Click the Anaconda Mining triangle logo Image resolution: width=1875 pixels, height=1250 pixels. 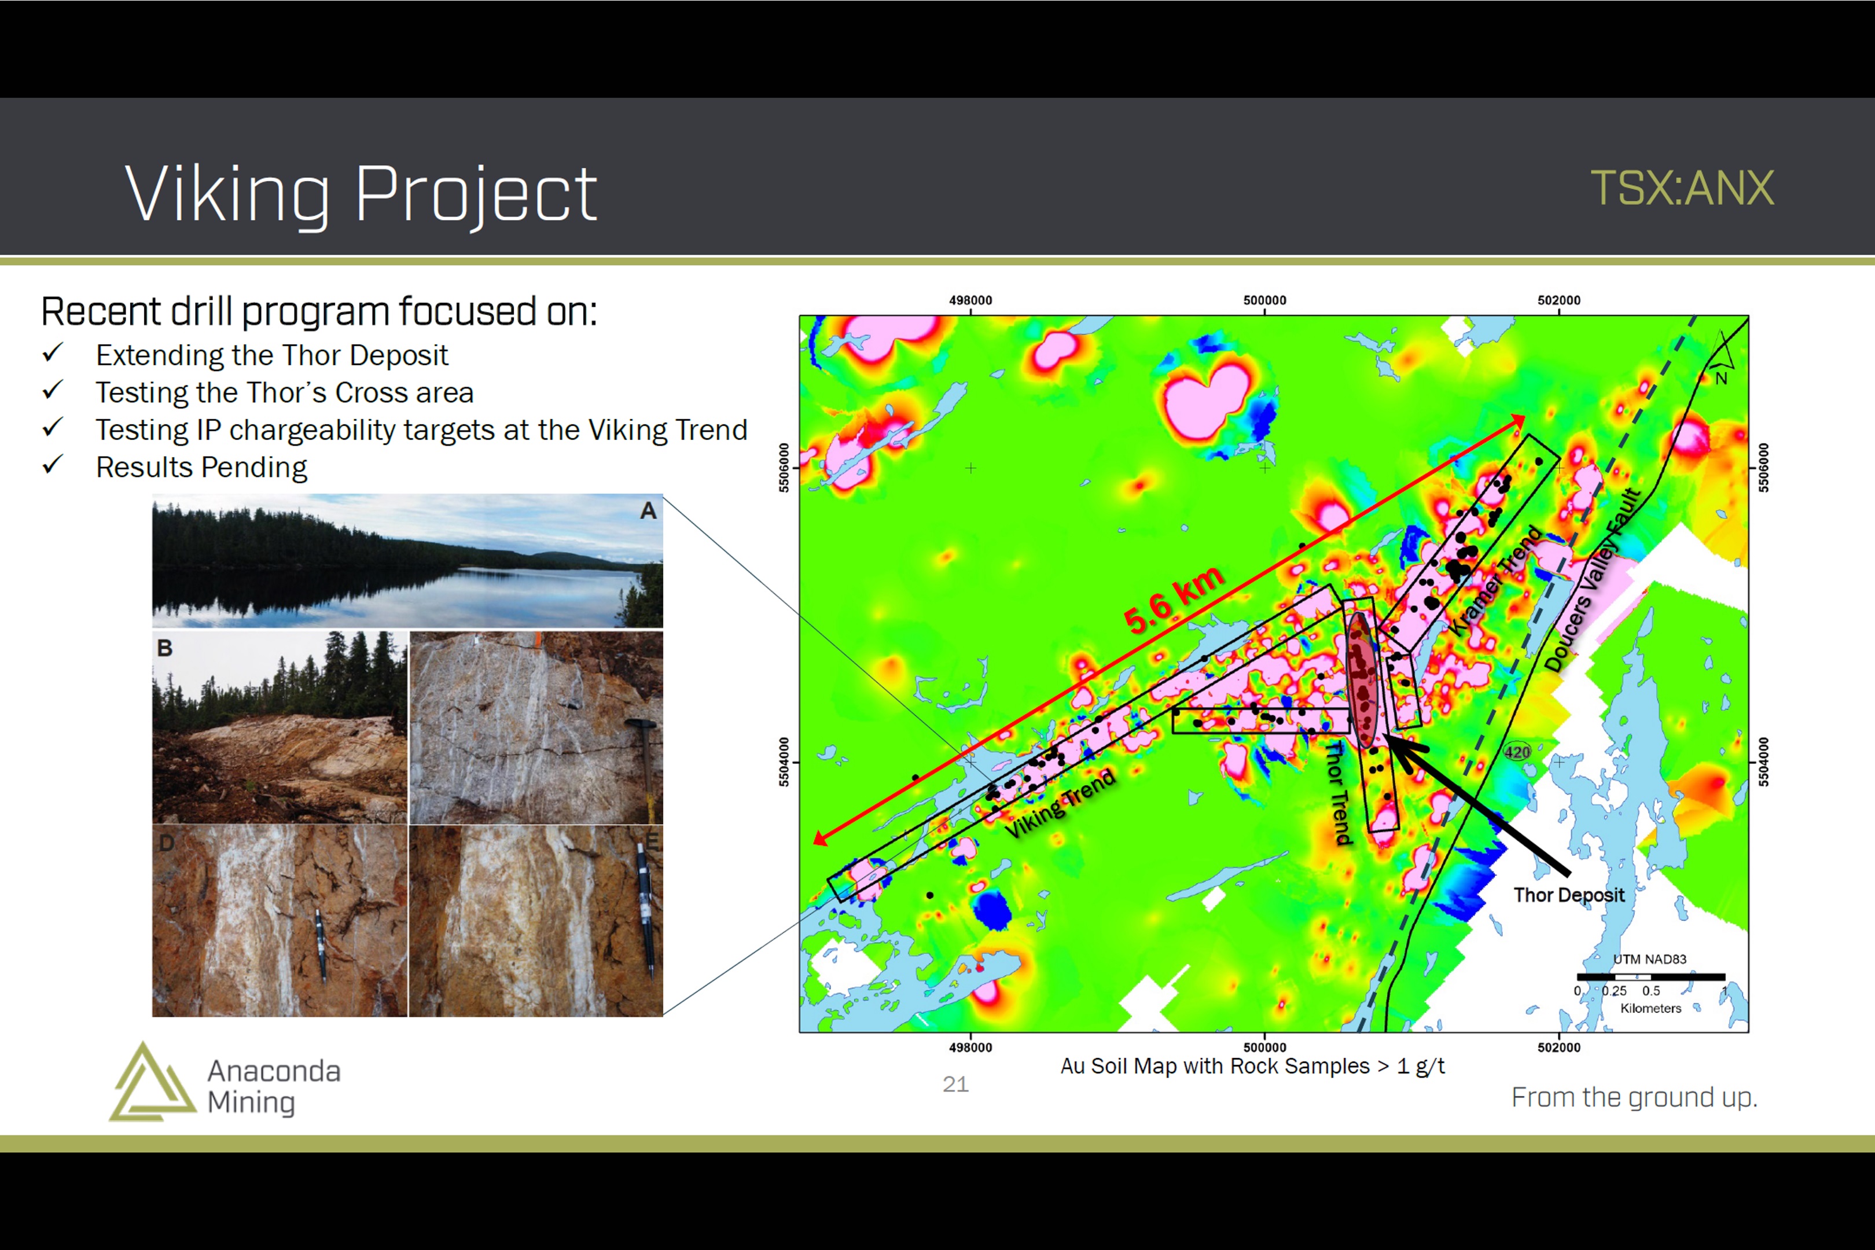coord(152,1082)
